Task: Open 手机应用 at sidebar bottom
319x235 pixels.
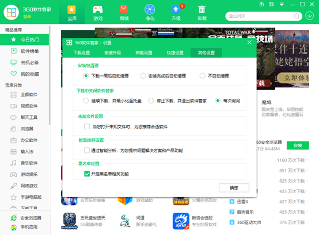Action: coord(24,227)
